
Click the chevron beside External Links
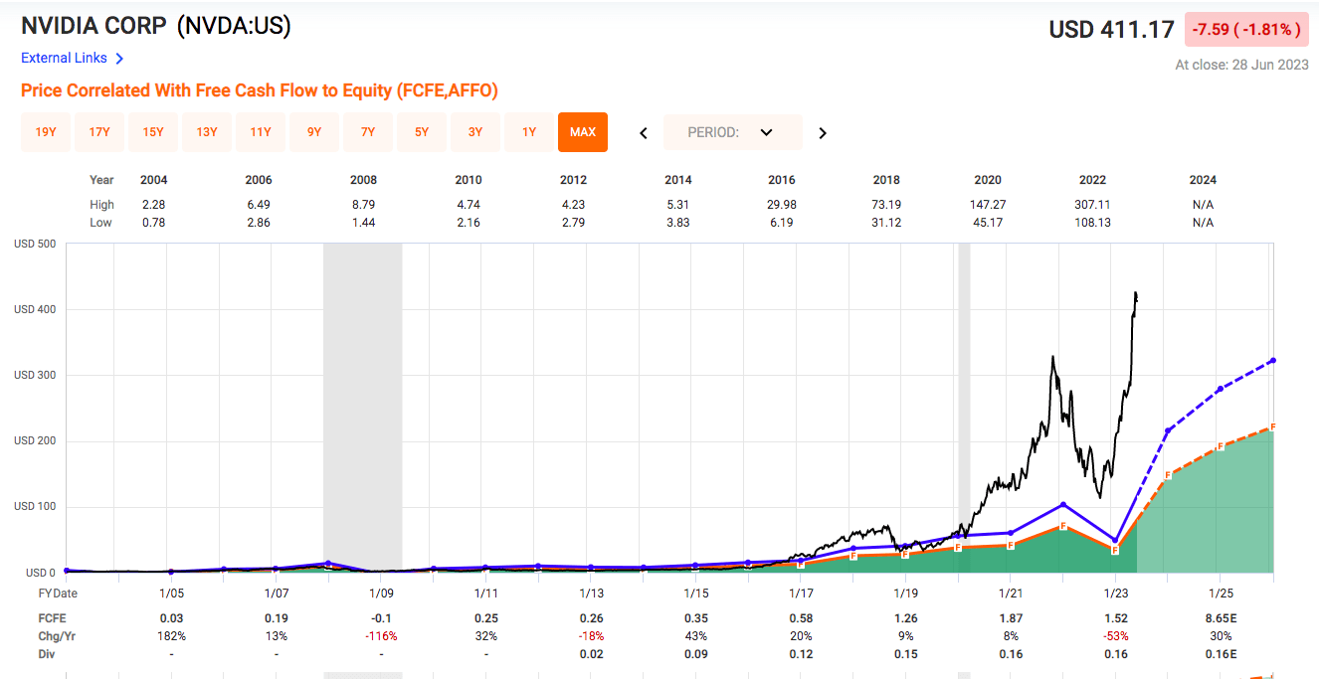click(x=119, y=59)
